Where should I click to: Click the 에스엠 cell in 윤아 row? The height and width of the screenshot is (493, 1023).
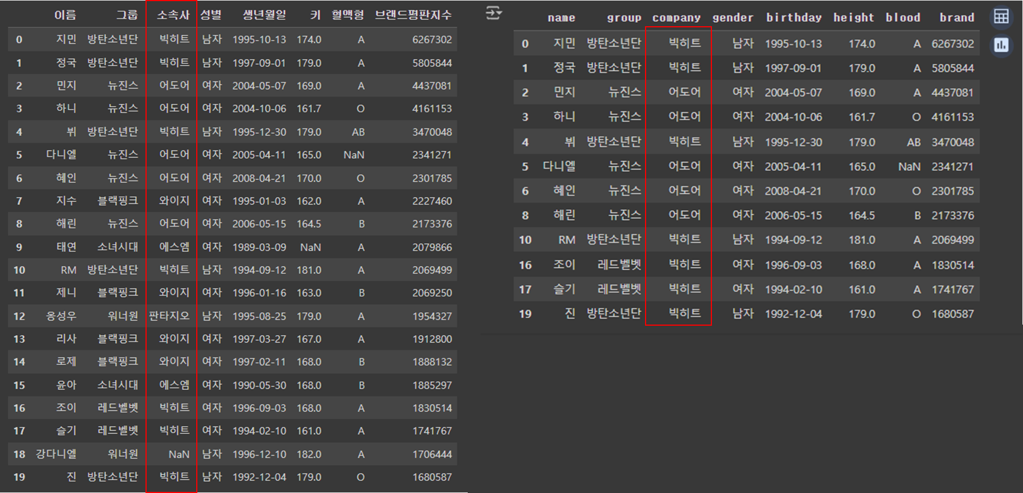(x=174, y=385)
